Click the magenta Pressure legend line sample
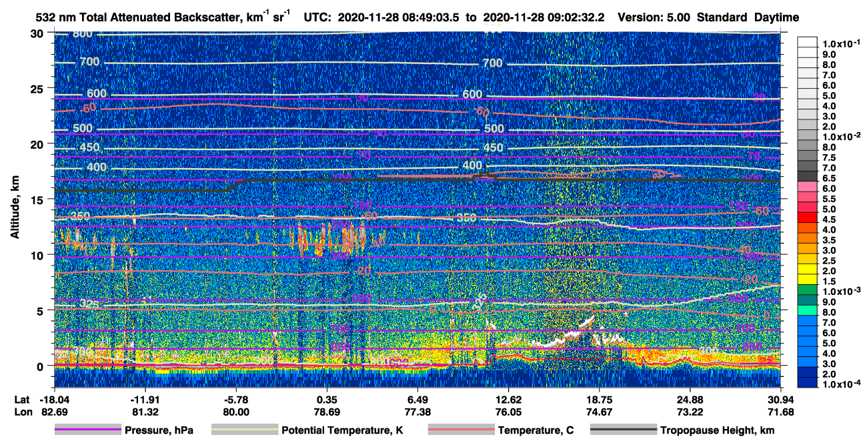The image size is (867, 445). point(87,430)
